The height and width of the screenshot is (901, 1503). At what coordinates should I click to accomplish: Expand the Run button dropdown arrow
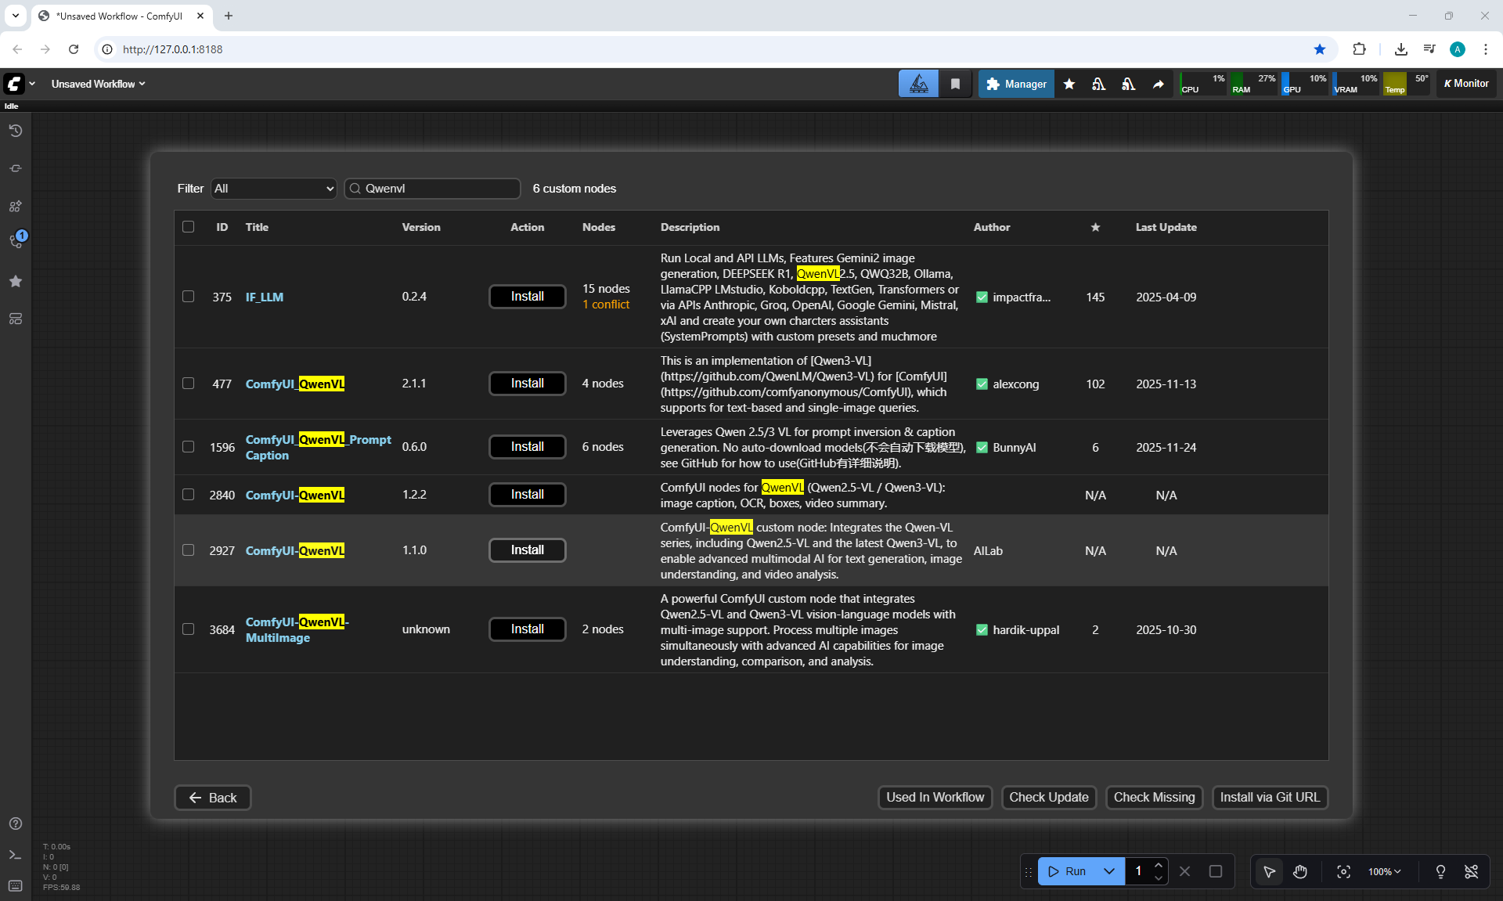click(1108, 871)
